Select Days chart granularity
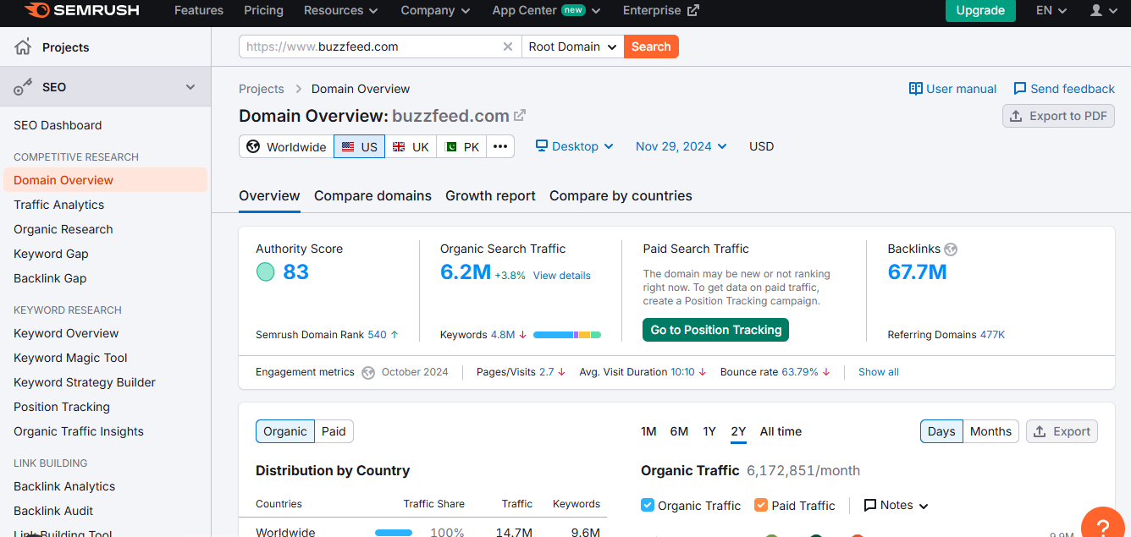Image resolution: width=1131 pixels, height=537 pixels. pyautogui.click(x=941, y=431)
